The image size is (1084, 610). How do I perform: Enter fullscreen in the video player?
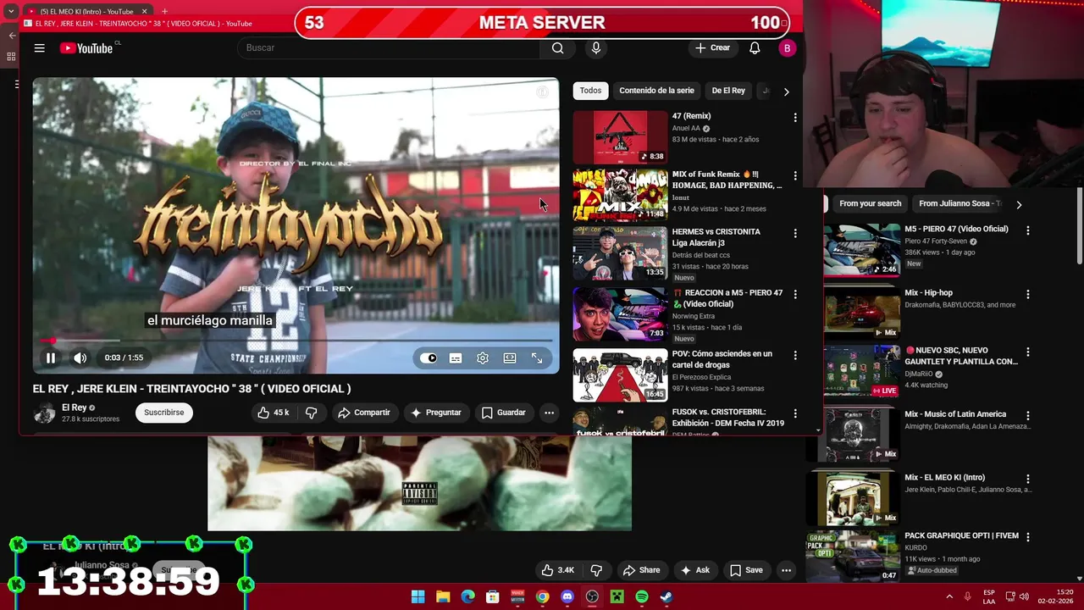click(x=537, y=358)
